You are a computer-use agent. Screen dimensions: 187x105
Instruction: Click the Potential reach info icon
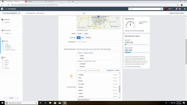[143, 31]
